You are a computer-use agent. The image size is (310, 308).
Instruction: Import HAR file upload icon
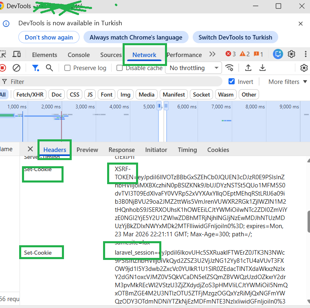coord(248,68)
